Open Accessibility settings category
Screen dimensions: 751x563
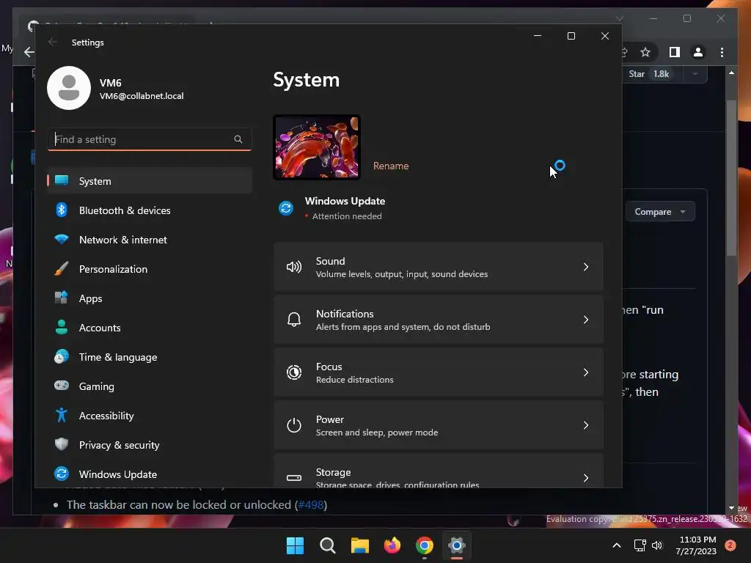[150, 416]
